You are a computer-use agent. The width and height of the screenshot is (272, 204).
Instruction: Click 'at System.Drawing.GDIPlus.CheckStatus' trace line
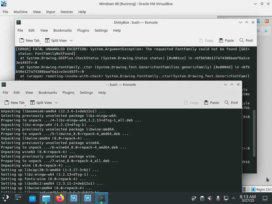(x=135, y=58)
